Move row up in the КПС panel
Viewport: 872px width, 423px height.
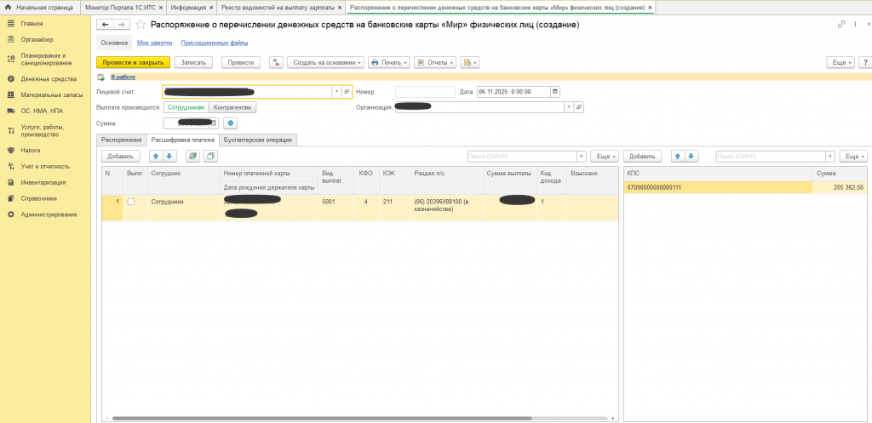(677, 157)
